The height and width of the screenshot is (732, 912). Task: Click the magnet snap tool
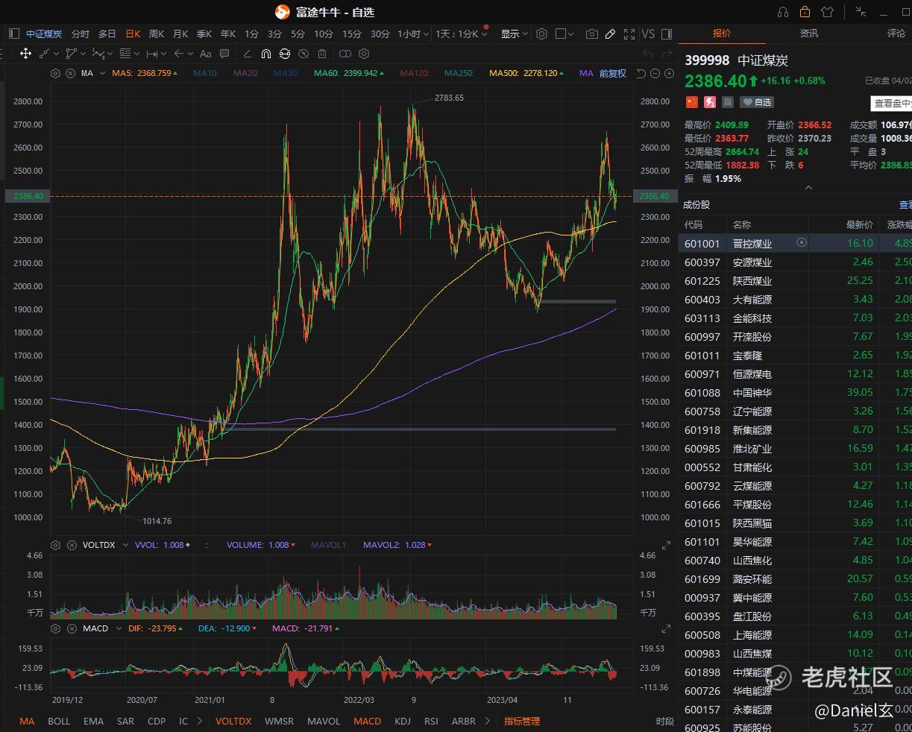(x=266, y=54)
